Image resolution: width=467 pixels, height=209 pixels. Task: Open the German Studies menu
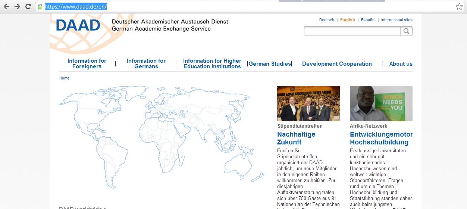coord(270,64)
